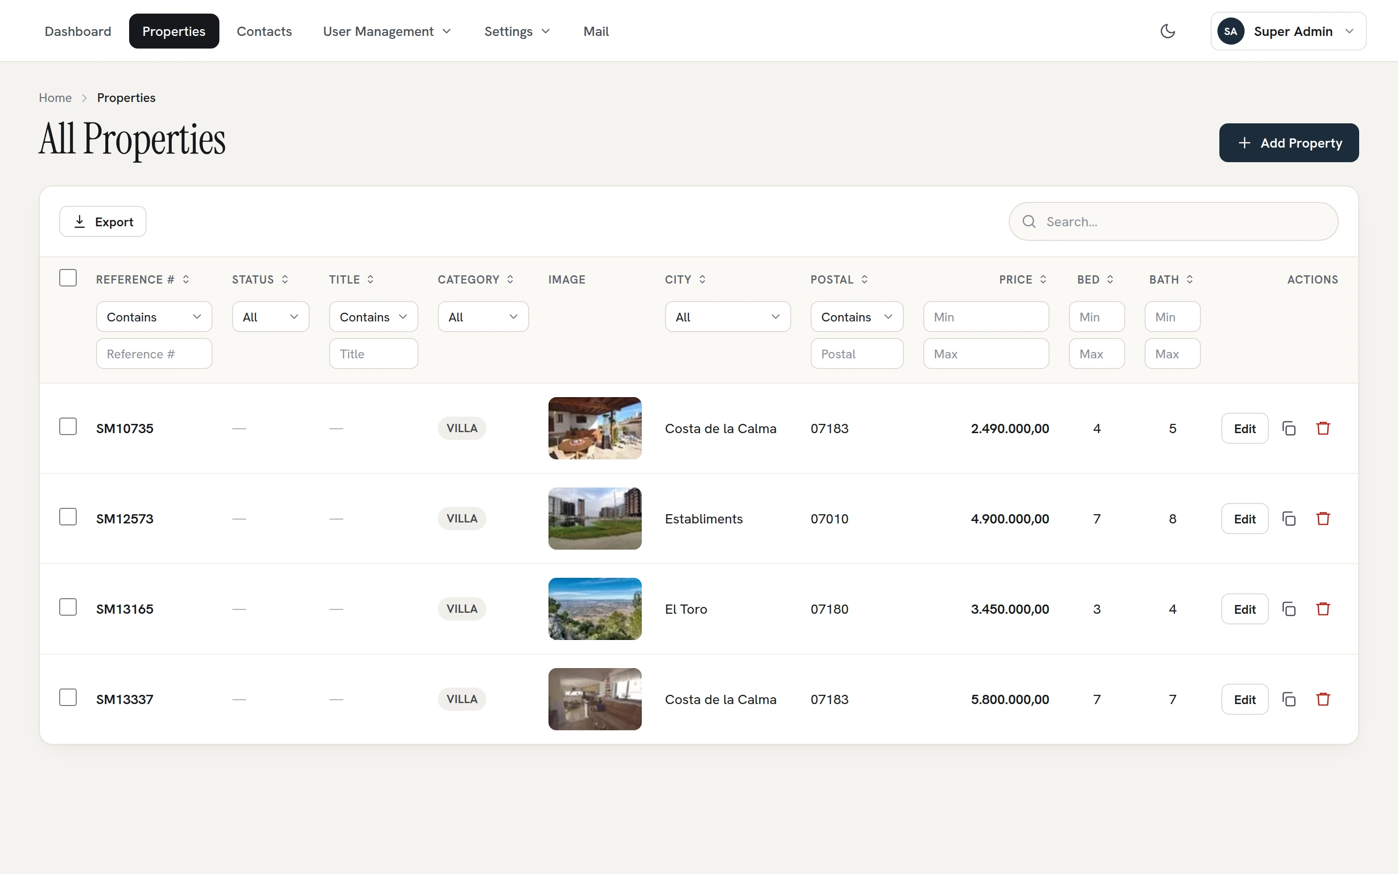The width and height of the screenshot is (1398, 874).
Task: Sort by Bath column arrows
Action: (1189, 279)
